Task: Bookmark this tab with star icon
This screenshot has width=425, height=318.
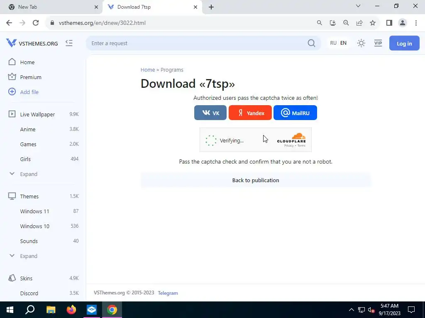Action: 373,23
